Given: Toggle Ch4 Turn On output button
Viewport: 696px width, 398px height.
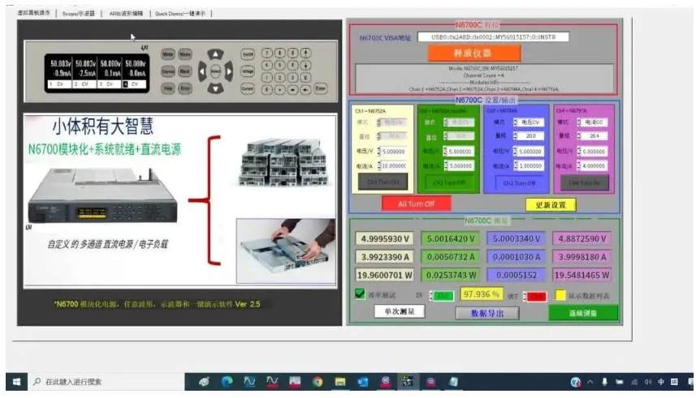Looking at the screenshot, I should pos(585,182).
